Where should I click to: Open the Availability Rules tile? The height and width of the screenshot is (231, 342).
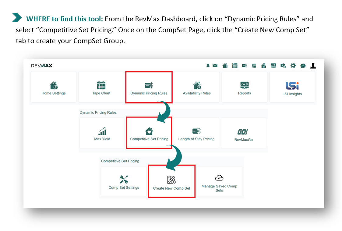coord(197,87)
